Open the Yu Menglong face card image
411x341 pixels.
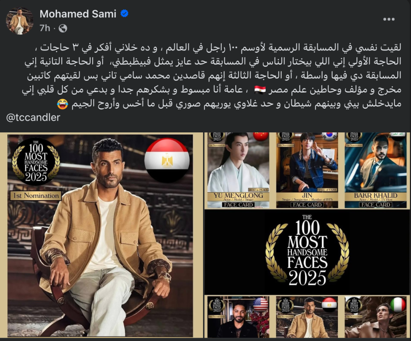(x=238, y=170)
